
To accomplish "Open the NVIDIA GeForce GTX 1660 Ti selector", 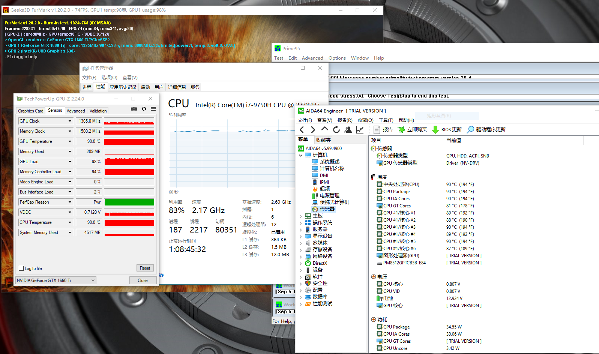I will point(56,280).
